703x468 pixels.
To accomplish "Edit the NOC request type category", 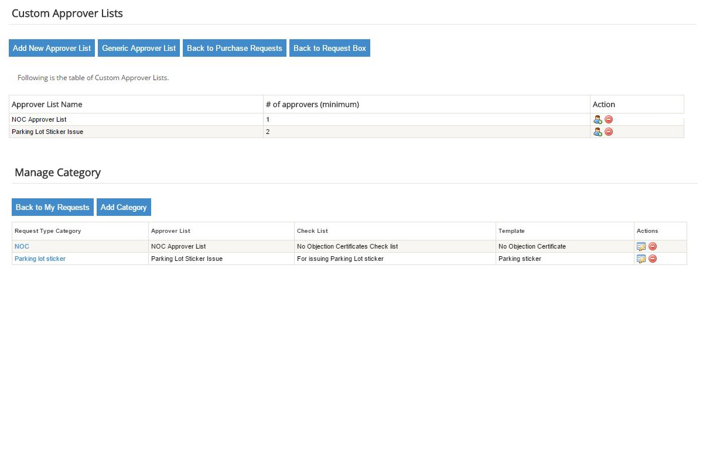I will 641,246.
